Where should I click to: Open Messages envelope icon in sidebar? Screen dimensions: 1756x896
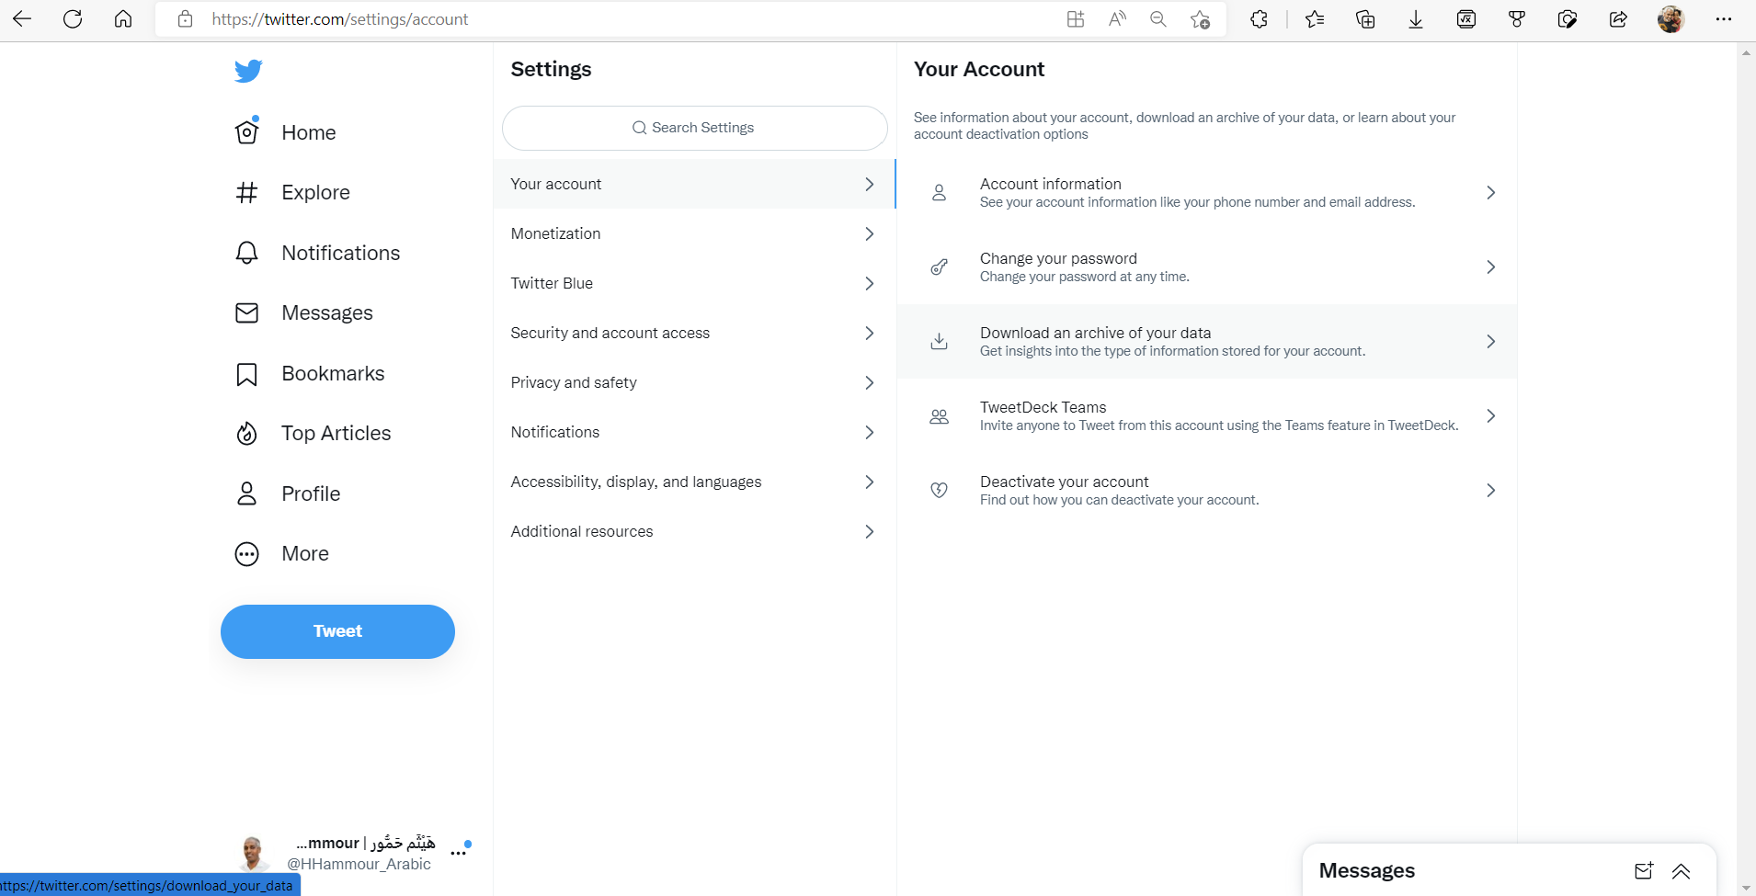[x=246, y=313]
